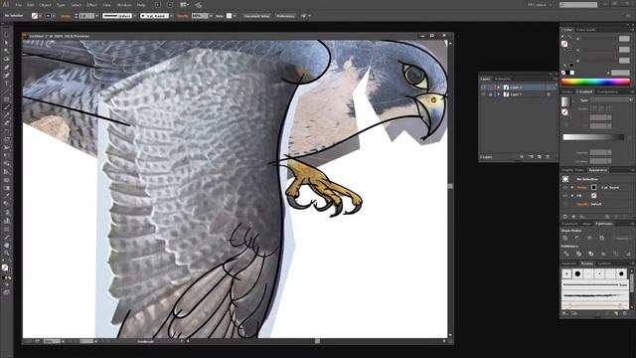The width and height of the screenshot is (636, 358).
Task: Open the stroke weight dropdown
Action: tap(96, 16)
